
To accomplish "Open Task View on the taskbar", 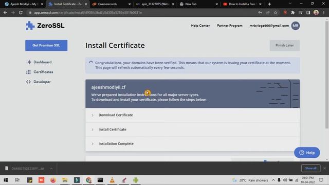I will (17, 180).
